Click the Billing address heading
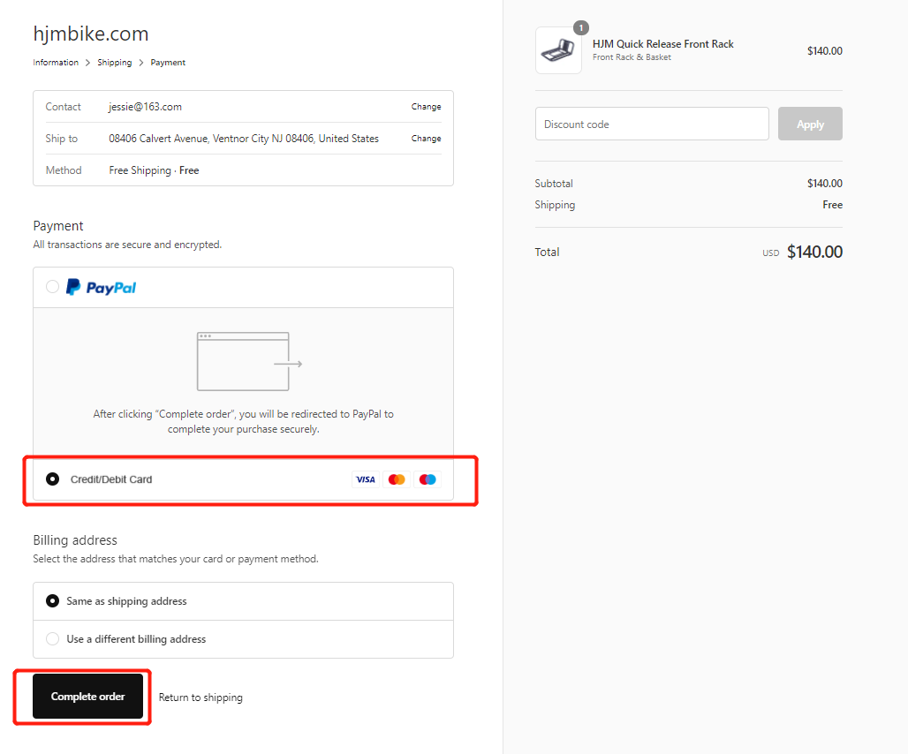908x754 pixels. point(75,539)
